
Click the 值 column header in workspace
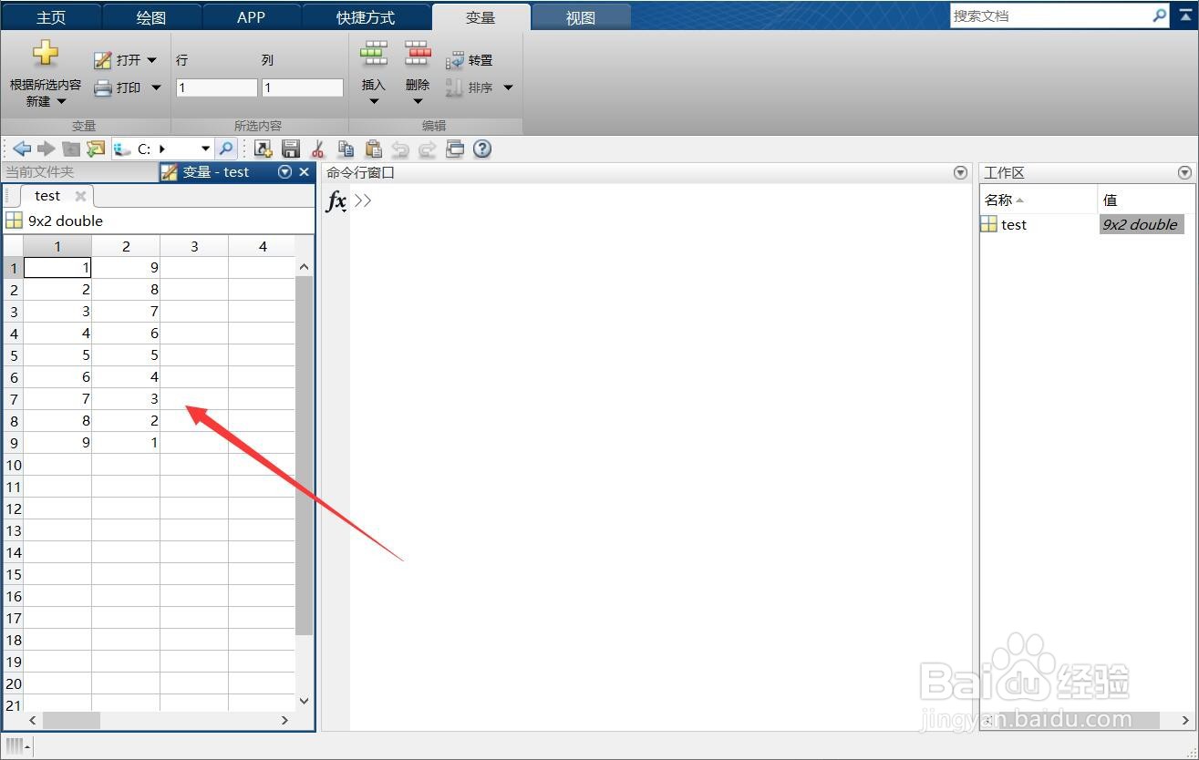(x=1147, y=200)
